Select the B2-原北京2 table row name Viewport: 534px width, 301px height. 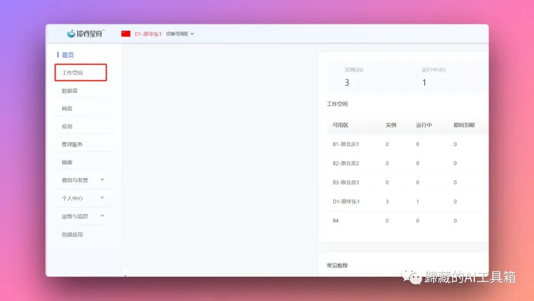click(x=346, y=163)
